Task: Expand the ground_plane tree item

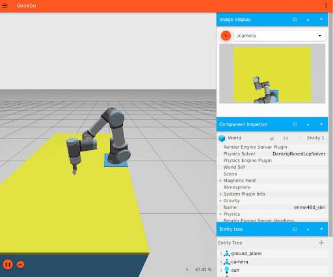Action: click(221, 254)
